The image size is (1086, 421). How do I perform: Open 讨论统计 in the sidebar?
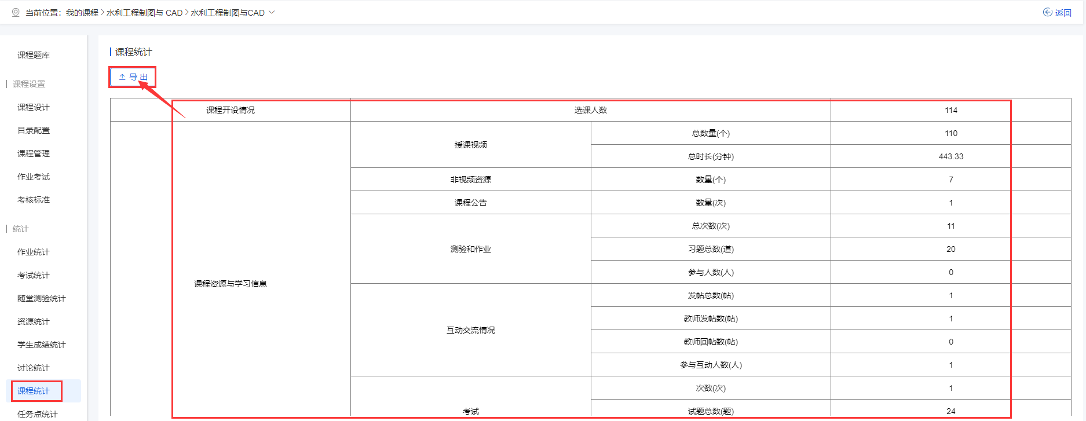34,368
